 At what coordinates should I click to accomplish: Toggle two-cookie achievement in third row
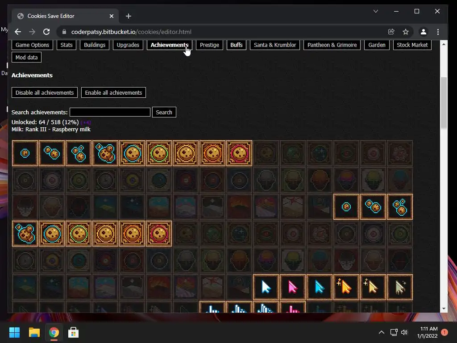(373, 207)
